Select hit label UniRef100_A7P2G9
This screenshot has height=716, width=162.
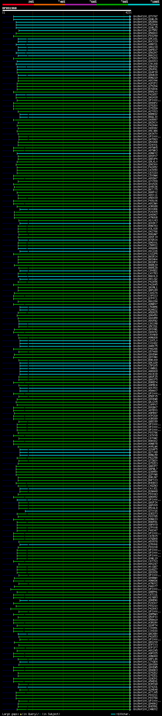(x=145, y=416)
